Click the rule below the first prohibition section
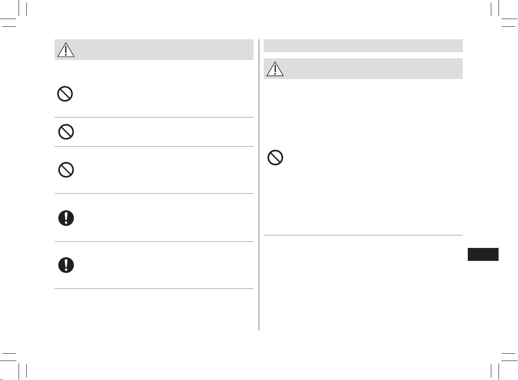518x380 pixels. coord(154,117)
